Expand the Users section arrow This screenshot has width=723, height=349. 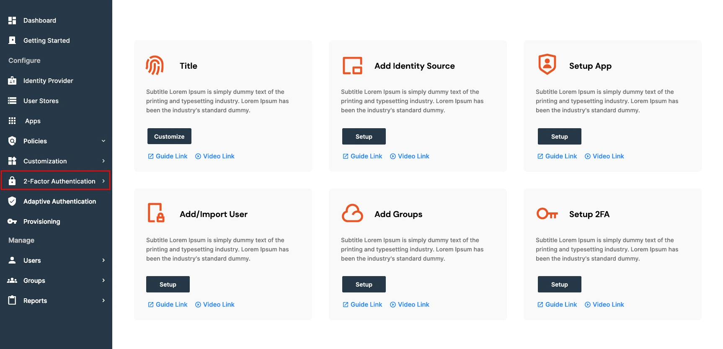pyautogui.click(x=103, y=260)
